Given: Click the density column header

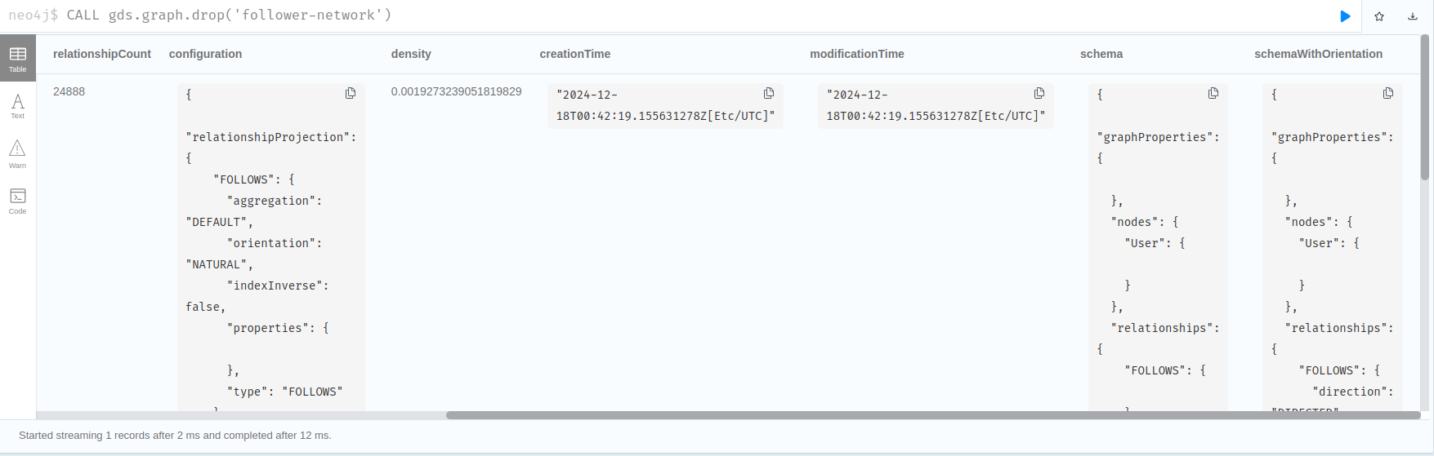Looking at the screenshot, I should click(411, 54).
